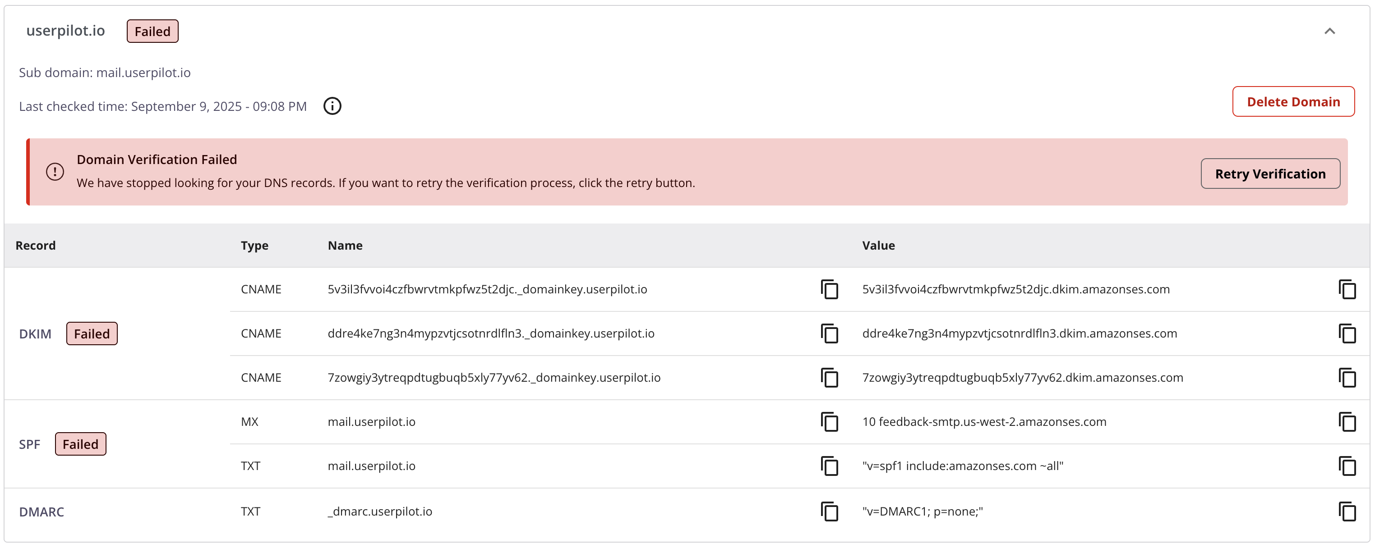Click the Record column header
Image resolution: width=1375 pixels, height=548 pixels.
[35, 245]
